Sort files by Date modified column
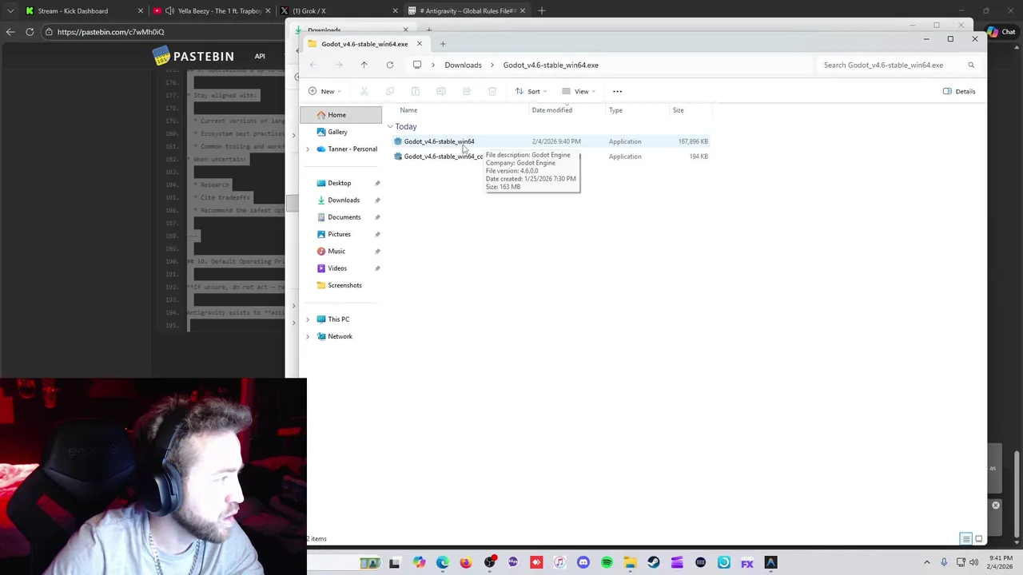The width and height of the screenshot is (1023, 575). (552, 110)
